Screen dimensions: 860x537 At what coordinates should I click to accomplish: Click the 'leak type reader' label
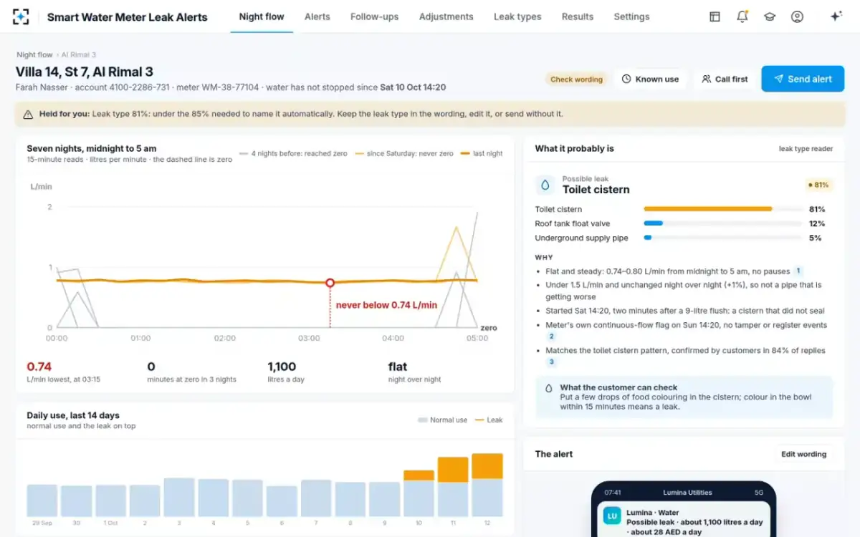point(806,149)
